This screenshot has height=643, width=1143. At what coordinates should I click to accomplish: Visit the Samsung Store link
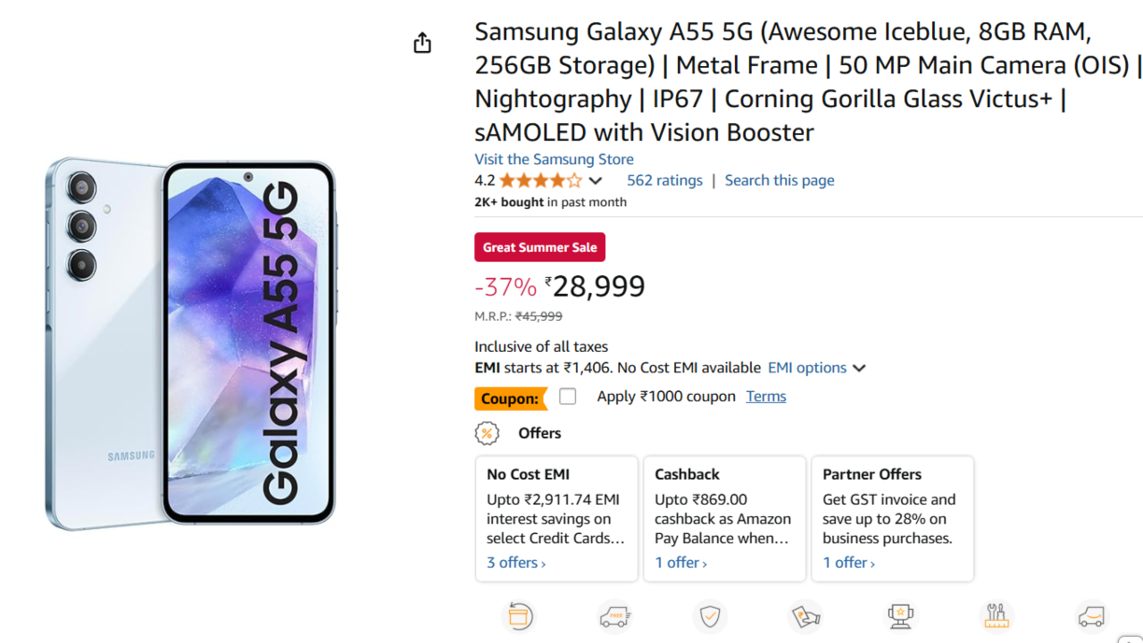click(x=554, y=159)
